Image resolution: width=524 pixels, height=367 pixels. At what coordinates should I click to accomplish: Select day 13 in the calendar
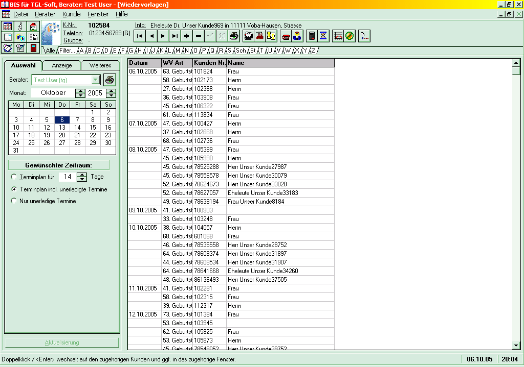pos(62,128)
